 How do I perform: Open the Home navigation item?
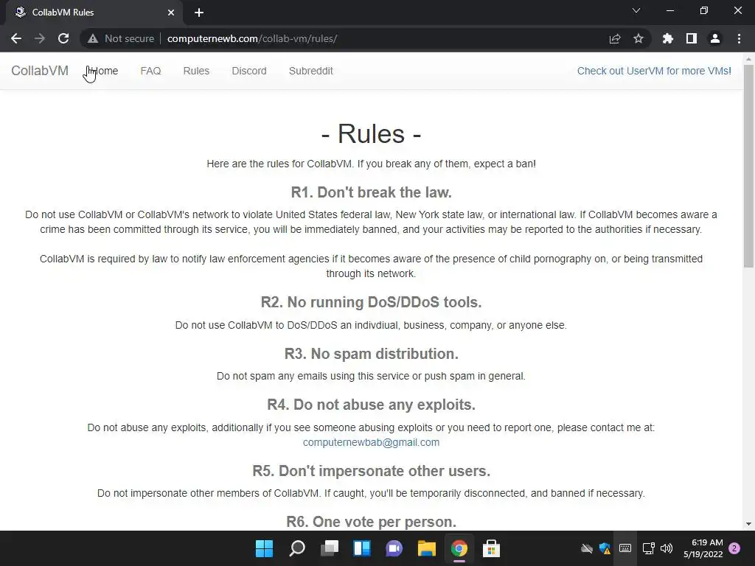103,71
